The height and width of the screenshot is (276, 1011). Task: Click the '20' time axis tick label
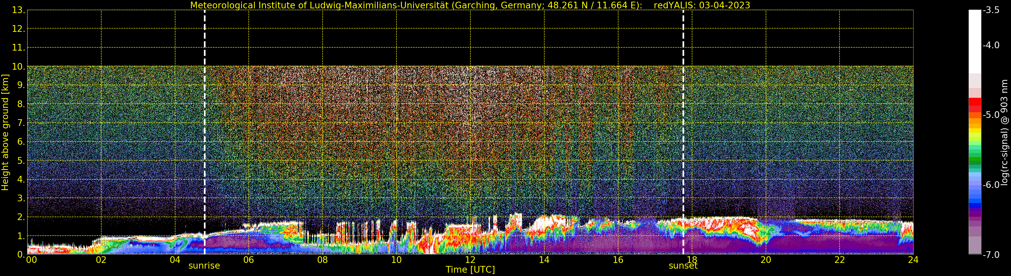coord(766,260)
